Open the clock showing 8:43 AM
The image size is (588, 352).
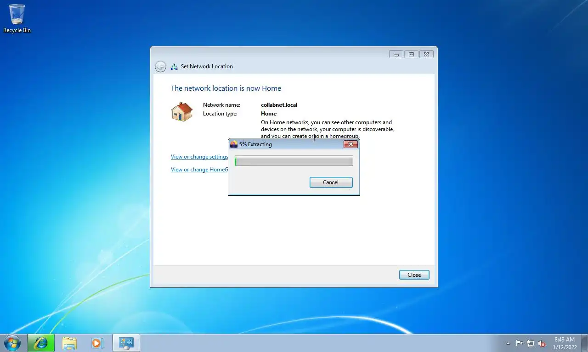click(x=565, y=343)
